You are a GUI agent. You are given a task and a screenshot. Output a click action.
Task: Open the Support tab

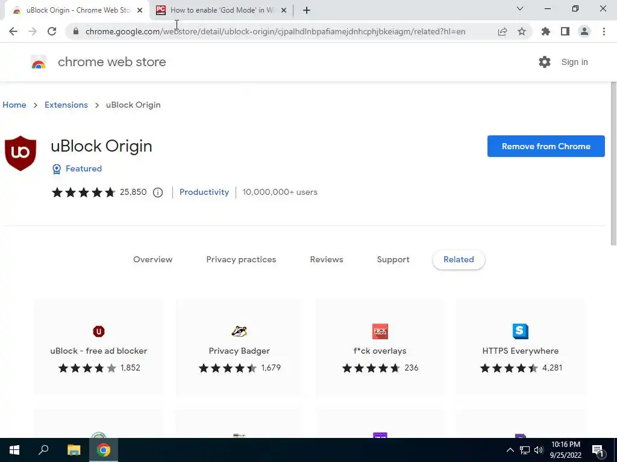tap(393, 259)
